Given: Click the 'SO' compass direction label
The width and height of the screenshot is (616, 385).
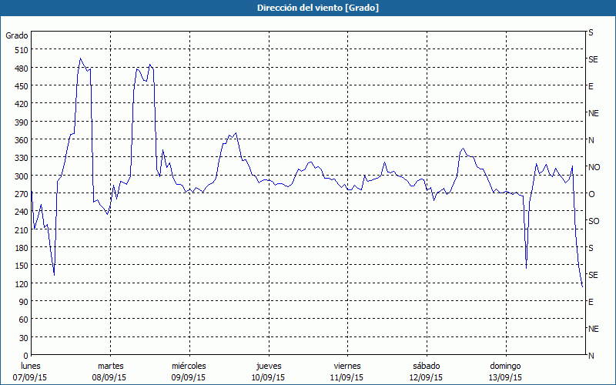Looking at the screenshot, I should coord(594,221).
